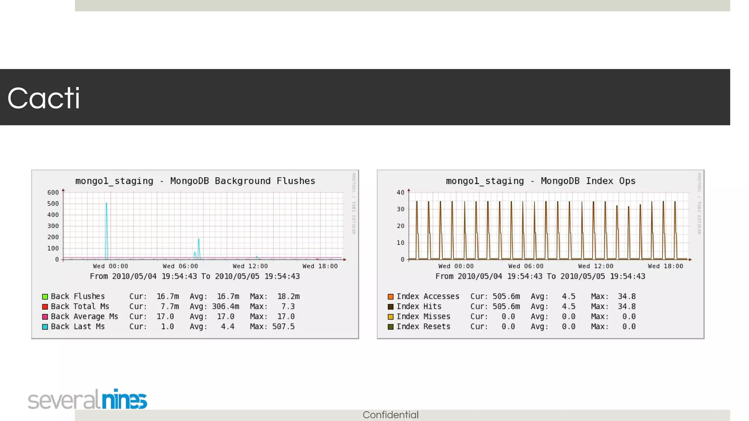The image size is (749, 421).
Task: Click date range text under Index Ops graph
Action: 540,276
